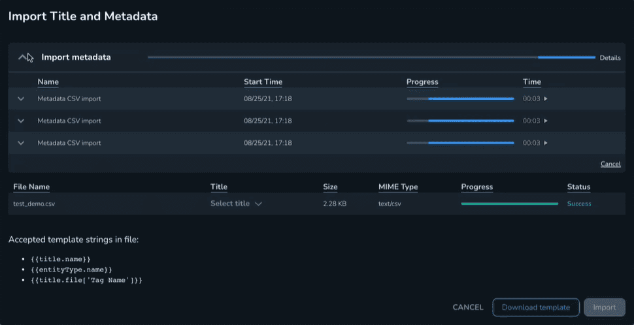This screenshot has width=634, height=325.
Task: Expand the second Metadata CSV import row chevron
Action: pos(21,121)
